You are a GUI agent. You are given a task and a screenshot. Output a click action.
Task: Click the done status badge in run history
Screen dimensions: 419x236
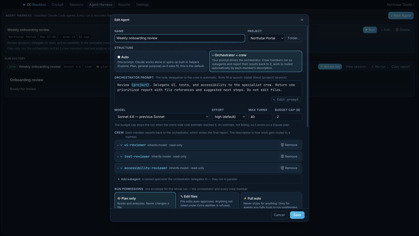(x=12, y=67)
